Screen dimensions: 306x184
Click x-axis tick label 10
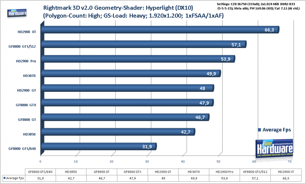click(76, 162)
